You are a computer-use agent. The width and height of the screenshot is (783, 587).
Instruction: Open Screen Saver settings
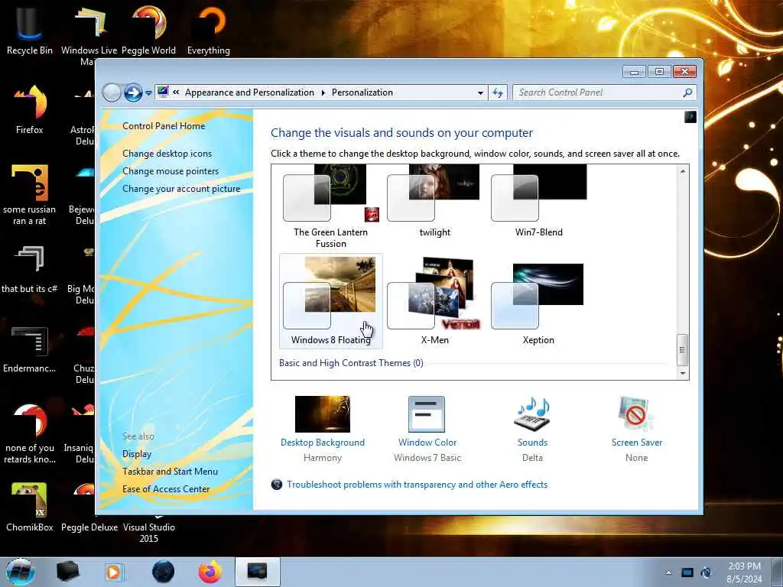click(636, 430)
